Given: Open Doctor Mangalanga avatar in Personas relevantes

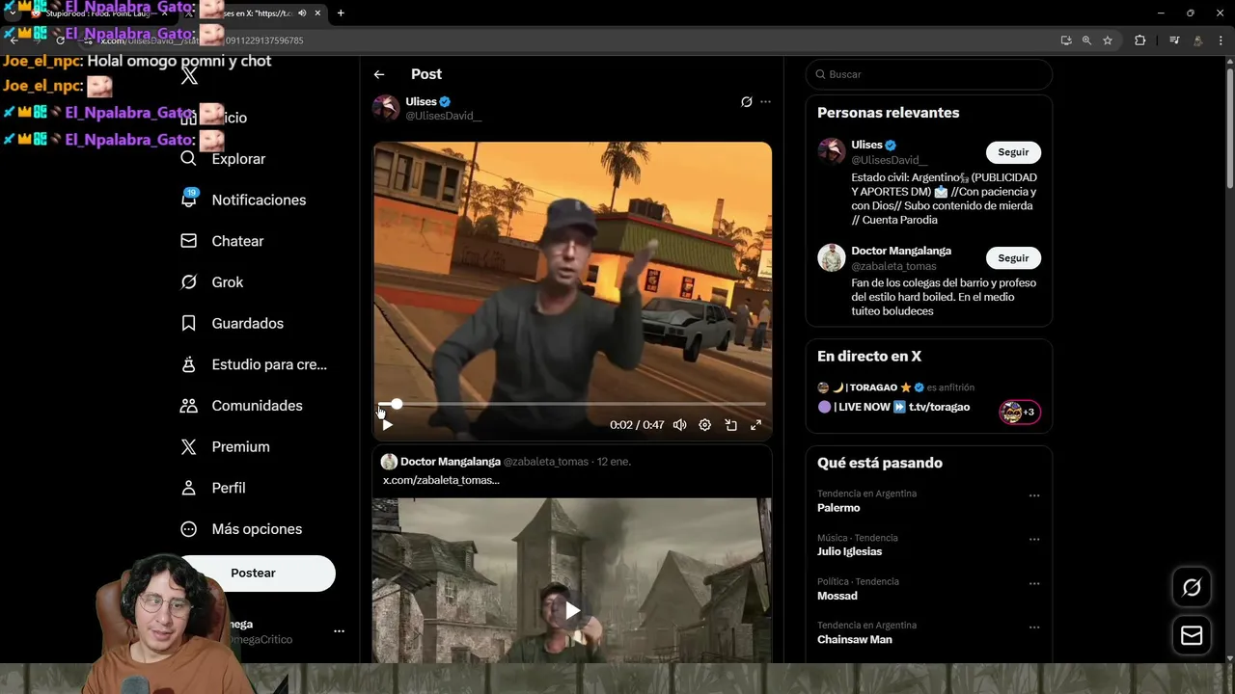Looking at the screenshot, I should coord(831,257).
